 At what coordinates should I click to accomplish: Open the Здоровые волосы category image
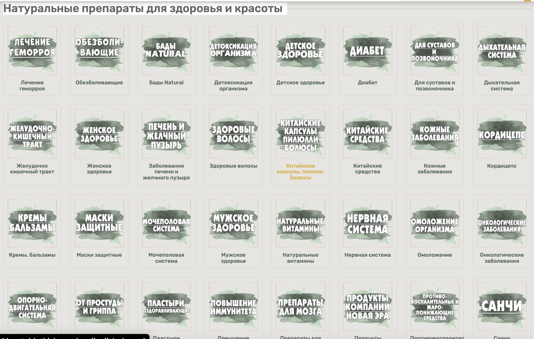(x=233, y=134)
